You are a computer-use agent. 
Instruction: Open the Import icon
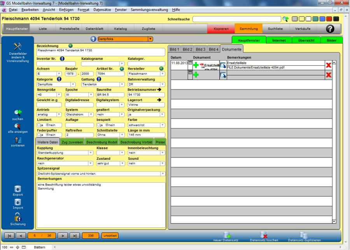pos(17,202)
